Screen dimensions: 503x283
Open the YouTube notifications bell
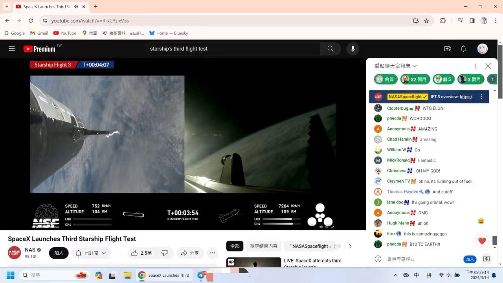463,49
